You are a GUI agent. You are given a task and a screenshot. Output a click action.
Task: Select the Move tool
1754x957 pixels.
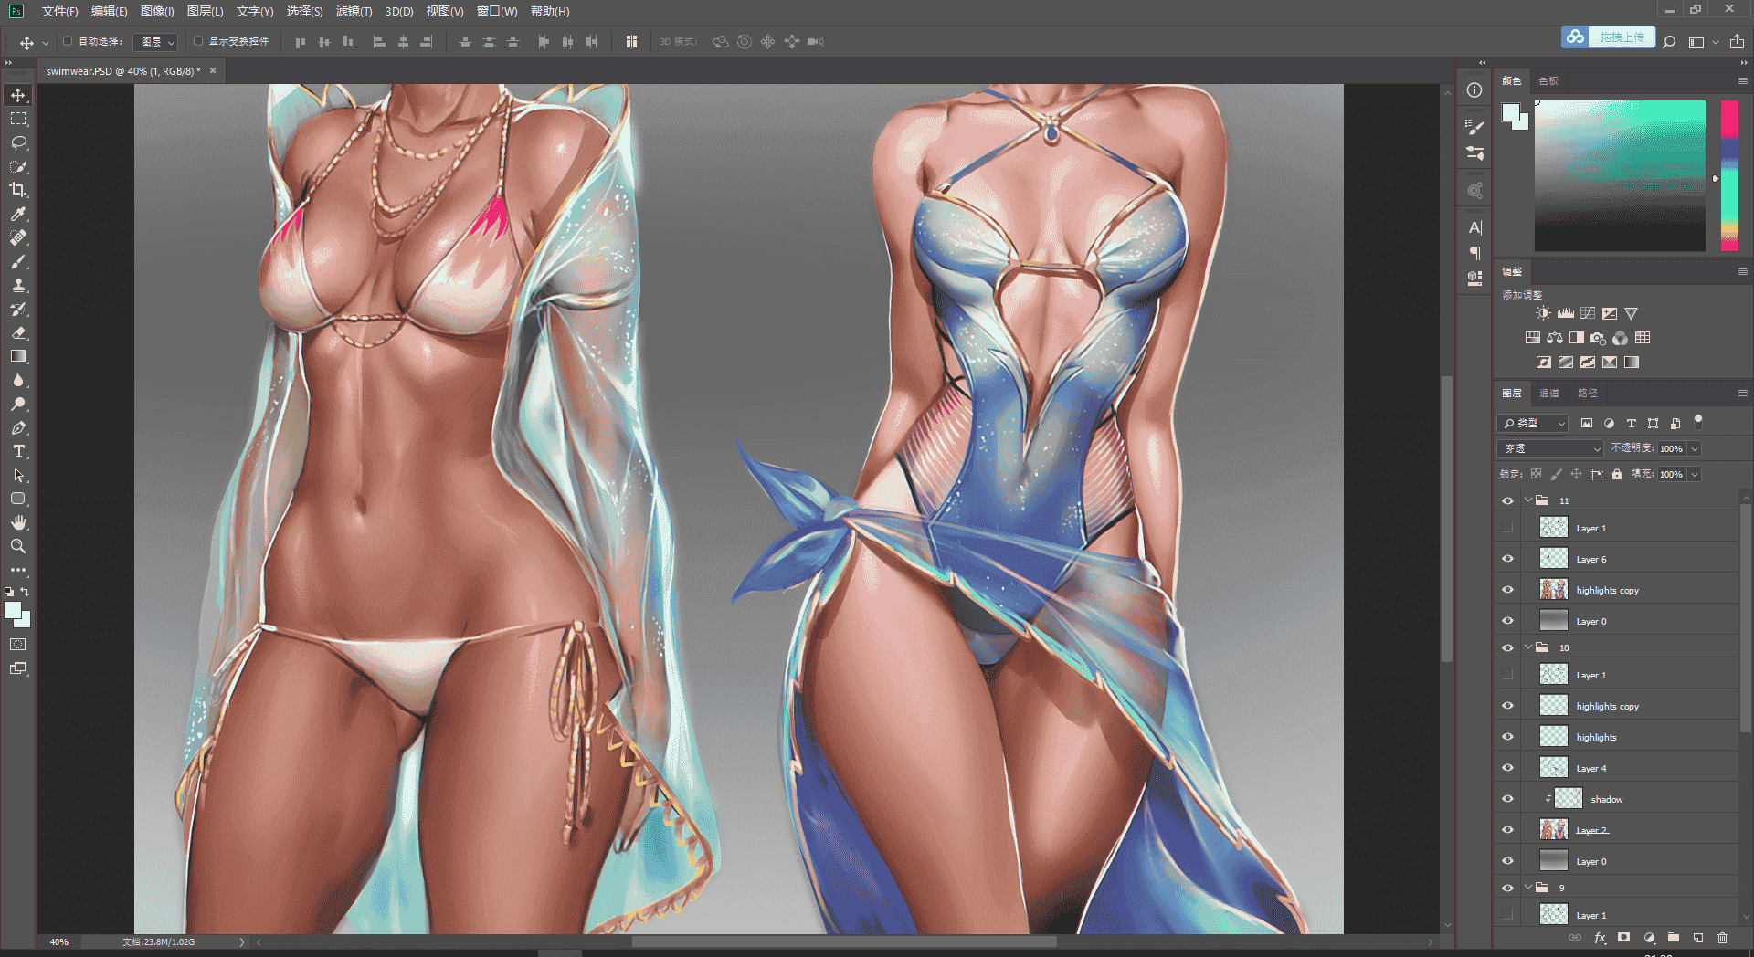(18, 95)
